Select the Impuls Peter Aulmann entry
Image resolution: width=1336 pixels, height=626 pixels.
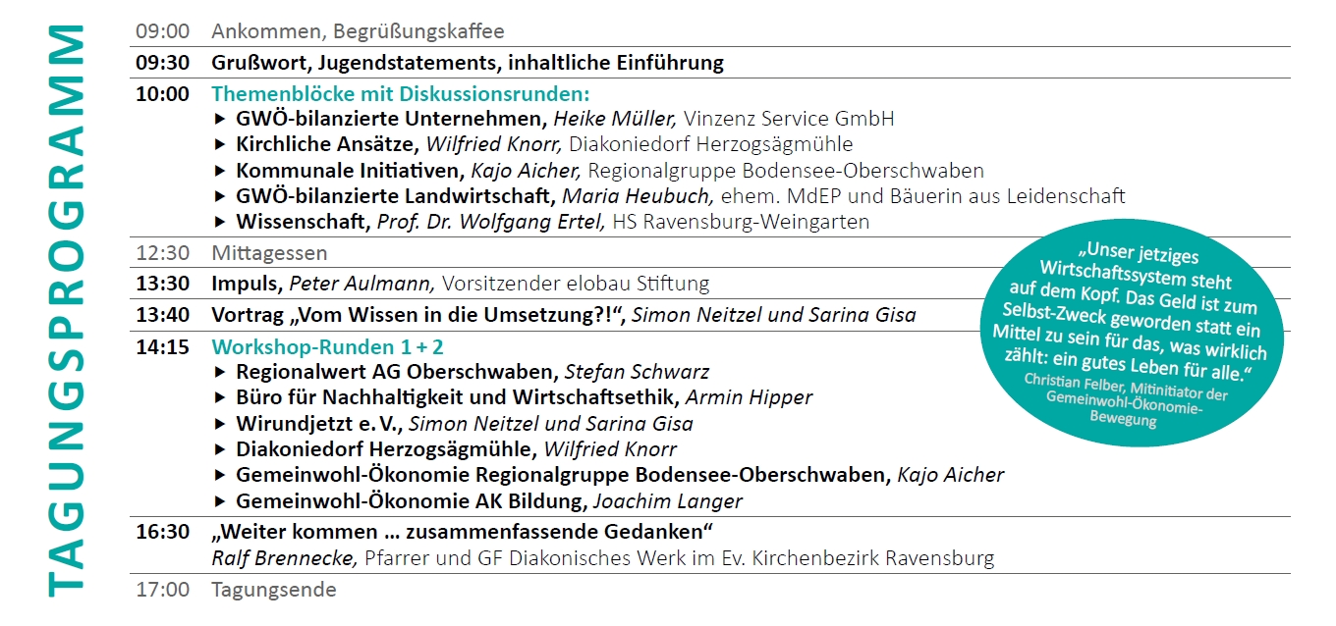[460, 285]
